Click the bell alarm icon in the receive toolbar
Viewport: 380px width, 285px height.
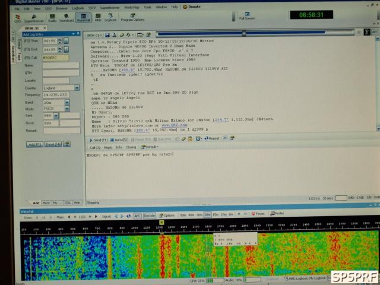coord(128,35)
